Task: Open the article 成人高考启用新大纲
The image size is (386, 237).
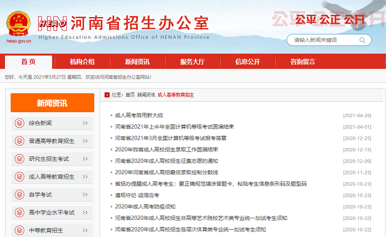Action: coord(138,115)
